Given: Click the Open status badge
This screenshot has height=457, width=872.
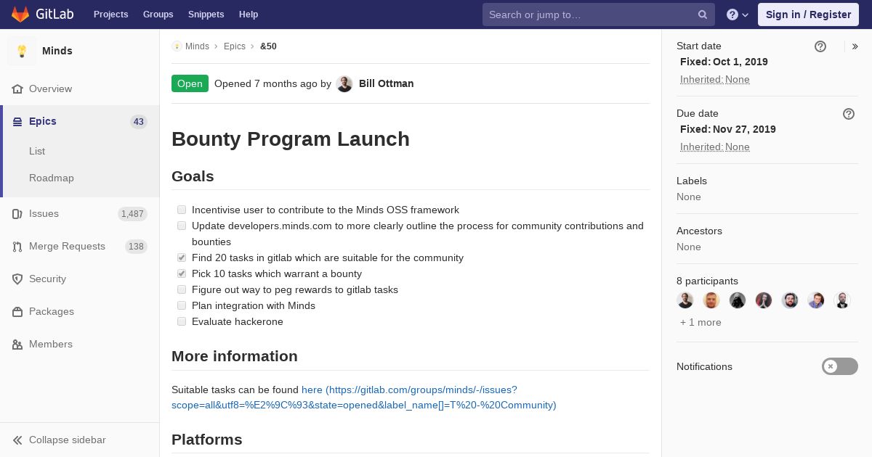Looking at the screenshot, I should pos(190,83).
